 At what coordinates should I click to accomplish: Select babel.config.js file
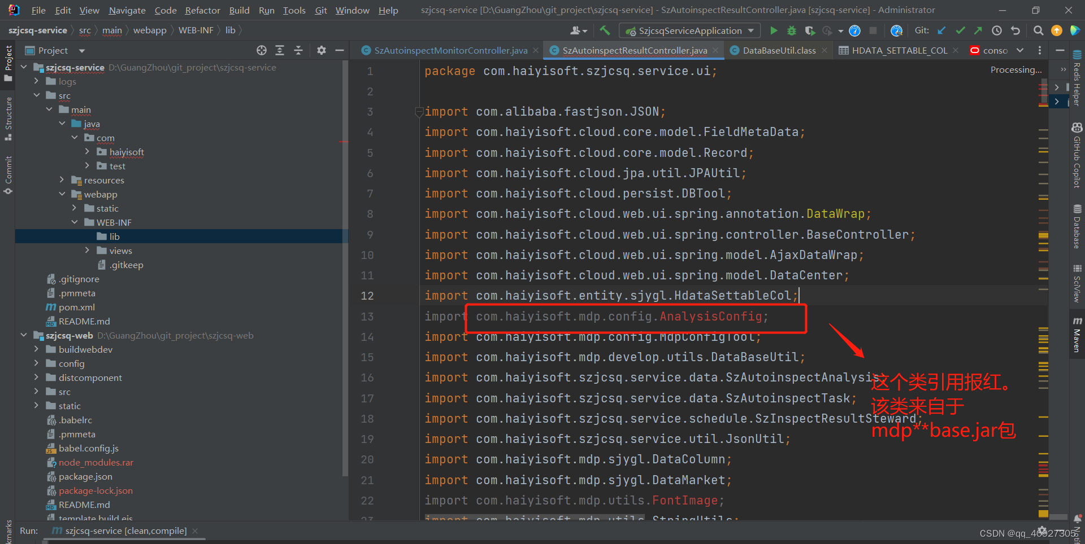pos(88,448)
